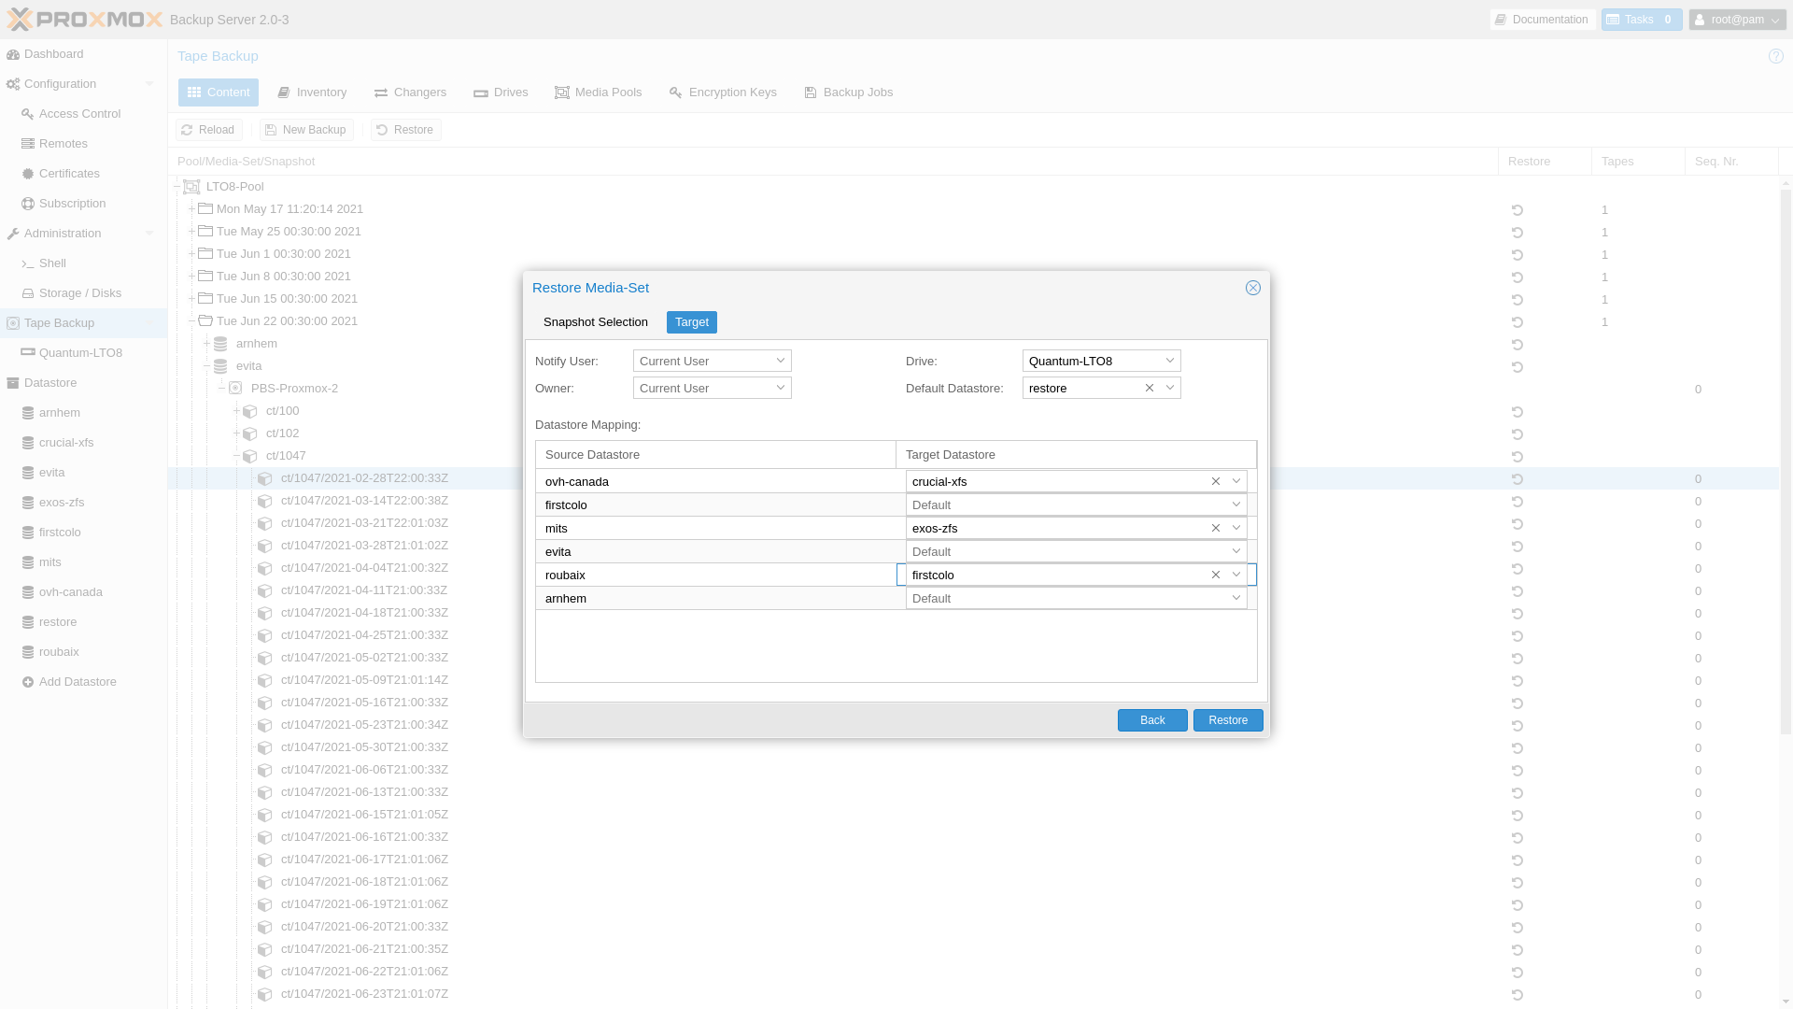Go Back in the restore wizard

(x=1152, y=720)
